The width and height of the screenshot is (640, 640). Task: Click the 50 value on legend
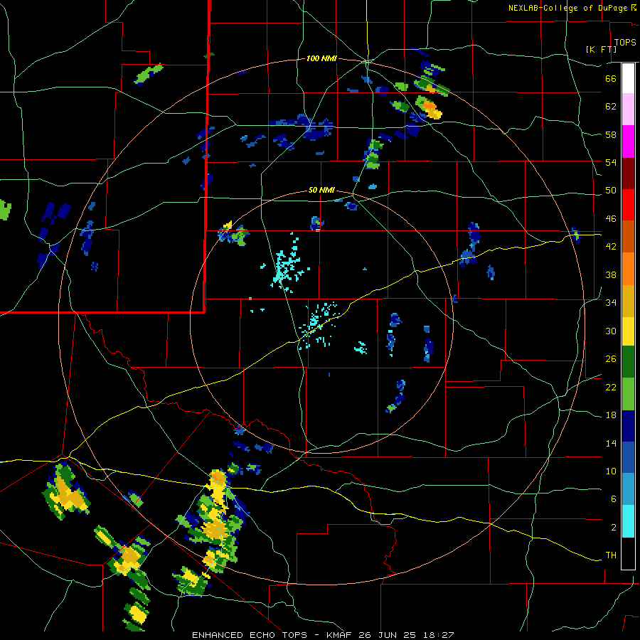(611, 191)
